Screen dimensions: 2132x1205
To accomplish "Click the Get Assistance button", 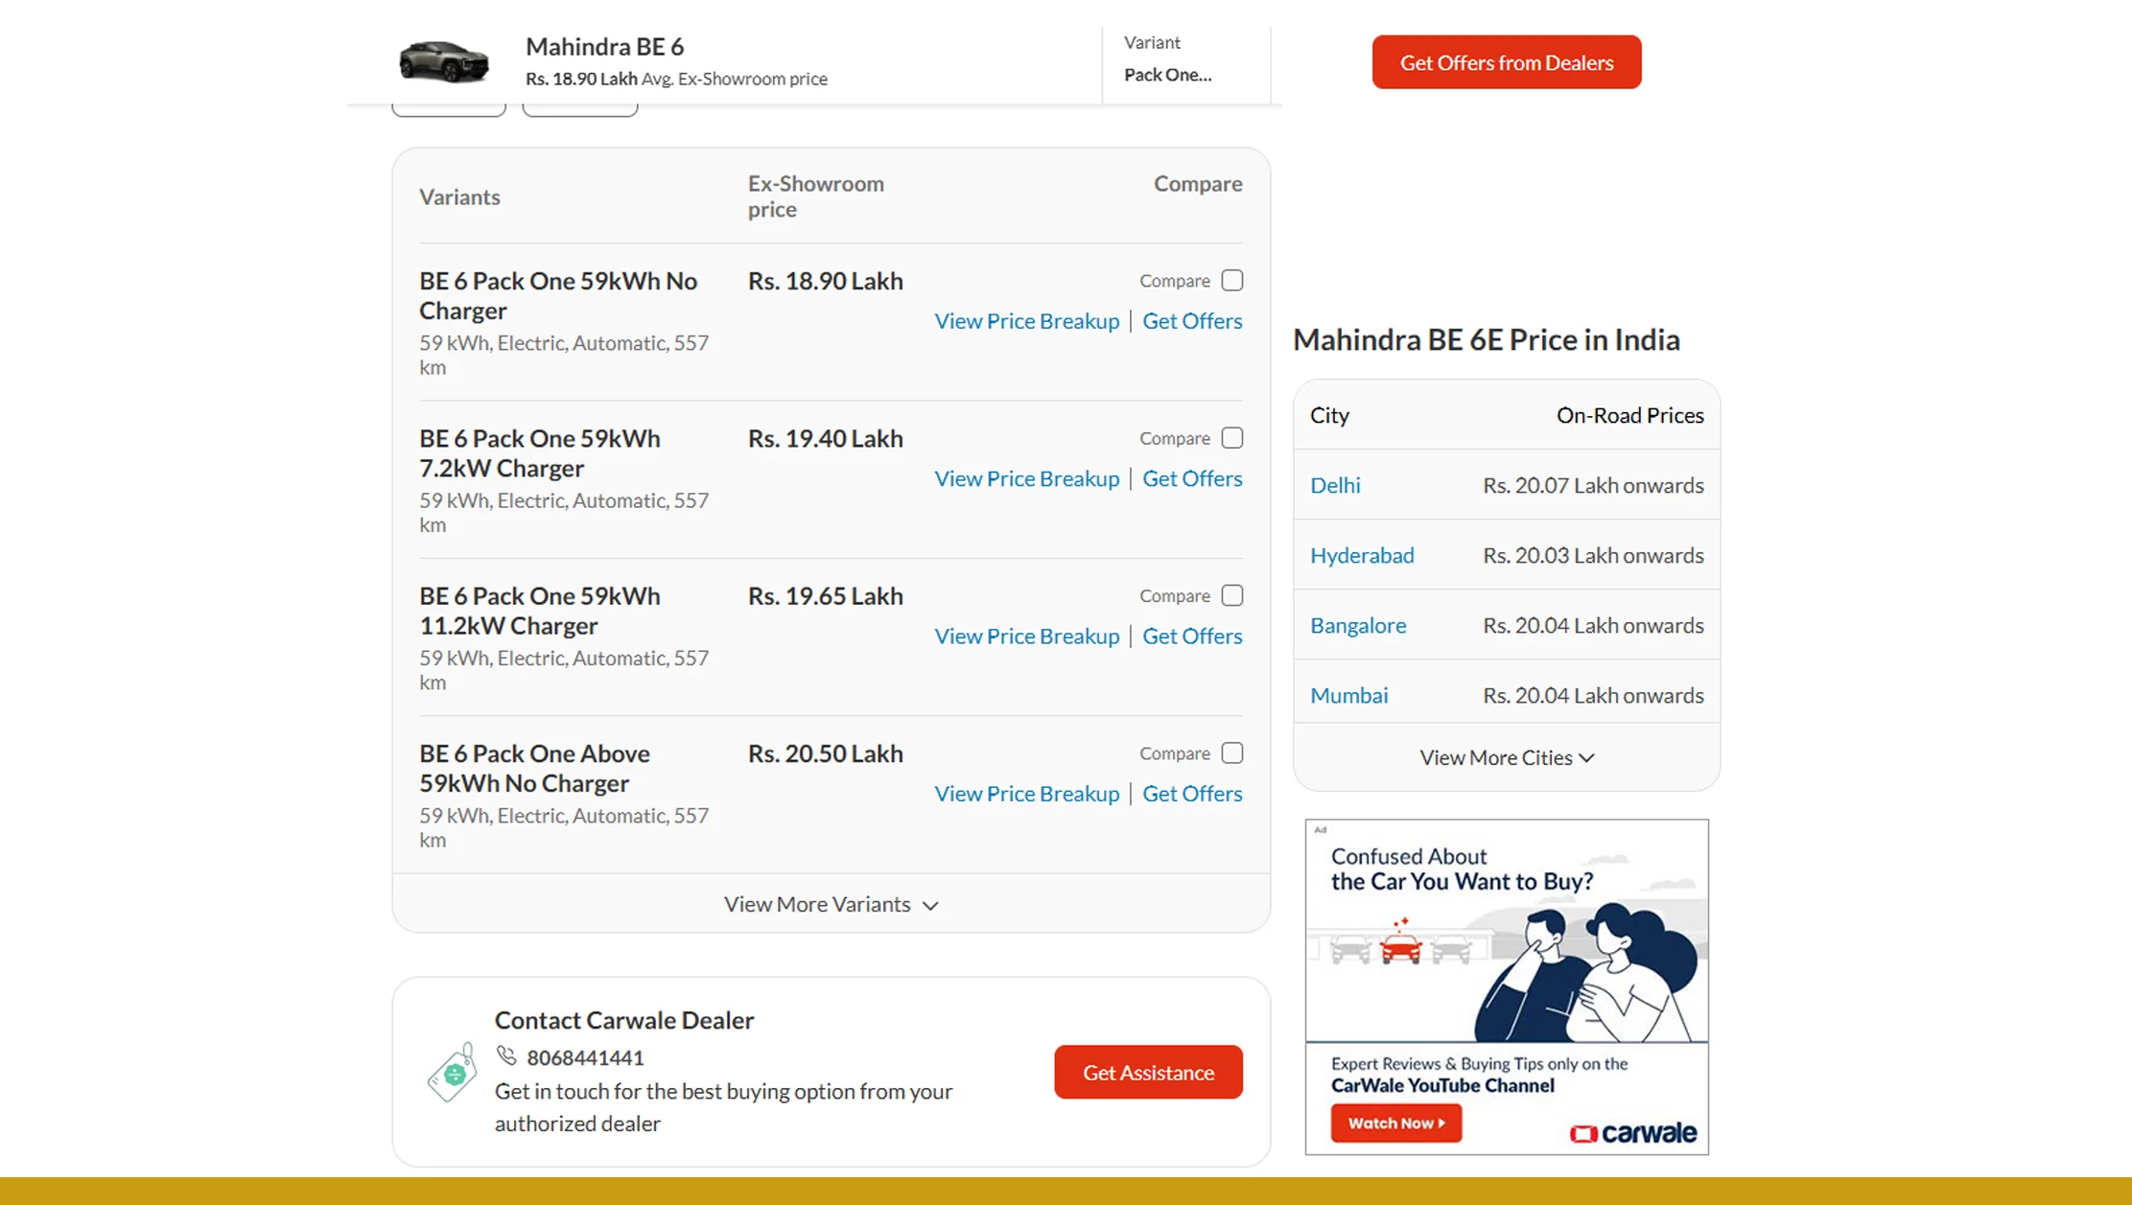I will pos(1148,1072).
